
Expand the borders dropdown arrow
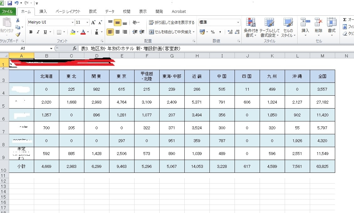click(64, 32)
